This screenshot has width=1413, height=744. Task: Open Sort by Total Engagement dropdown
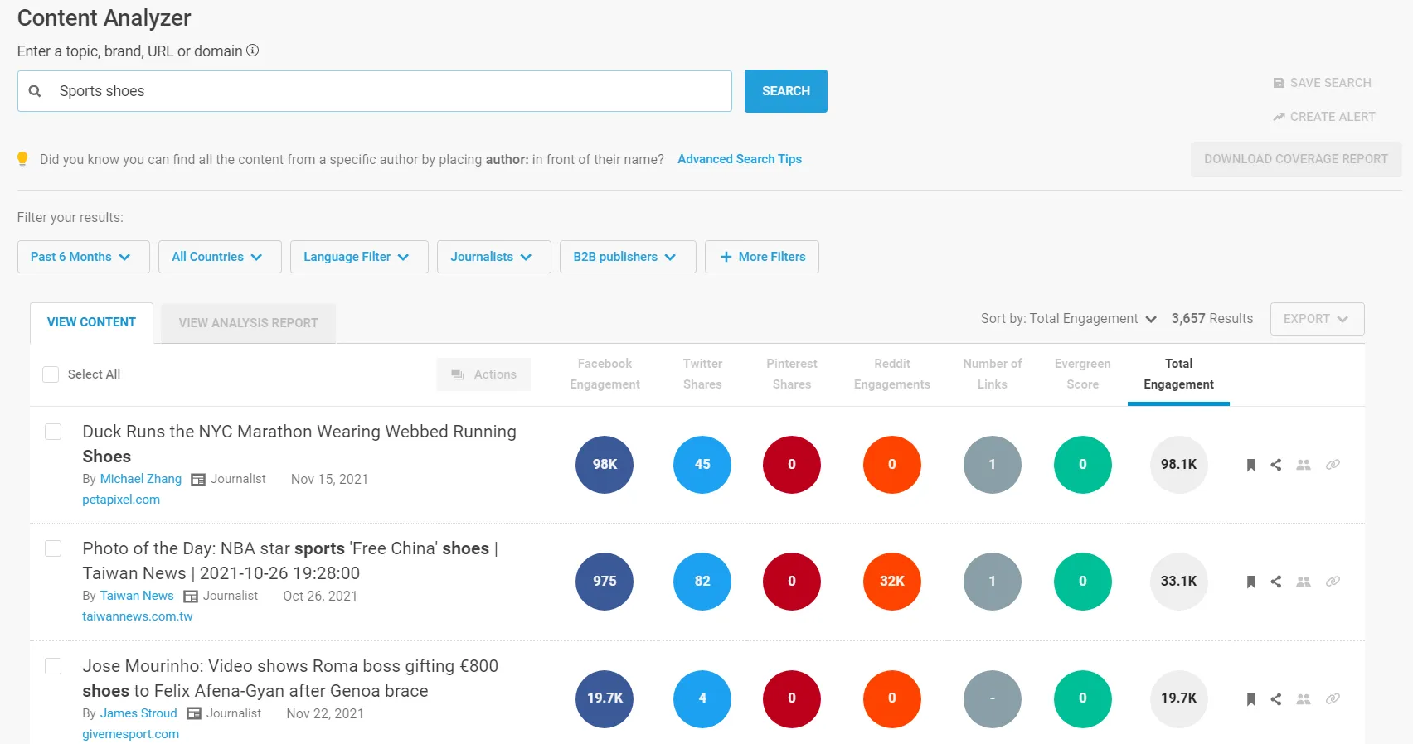tap(1068, 319)
